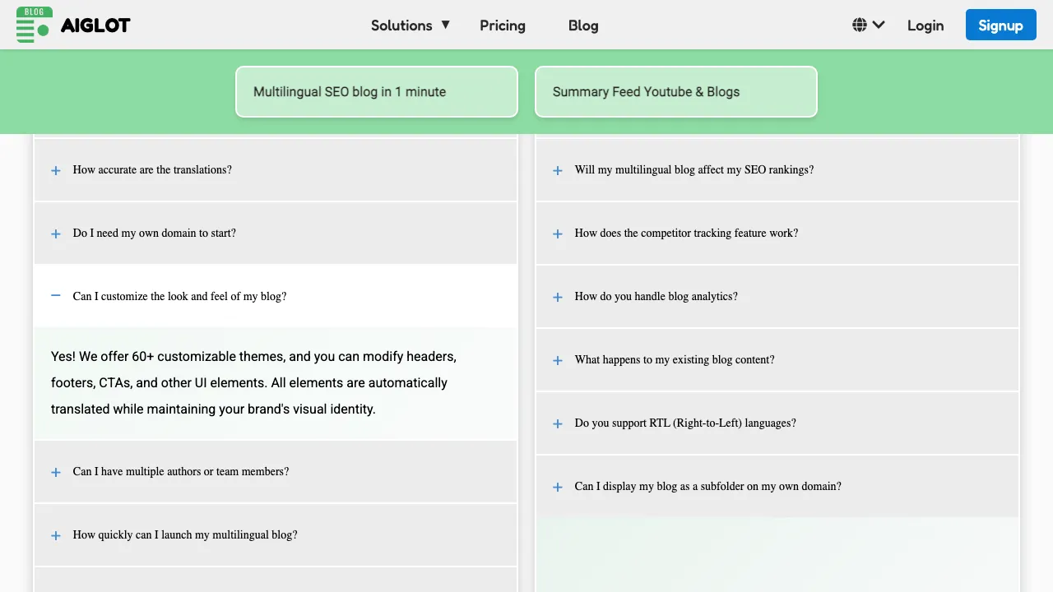Image resolution: width=1053 pixels, height=592 pixels.
Task: Click plus icon beside translation accuracy question
Action: [x=56, y=170]
